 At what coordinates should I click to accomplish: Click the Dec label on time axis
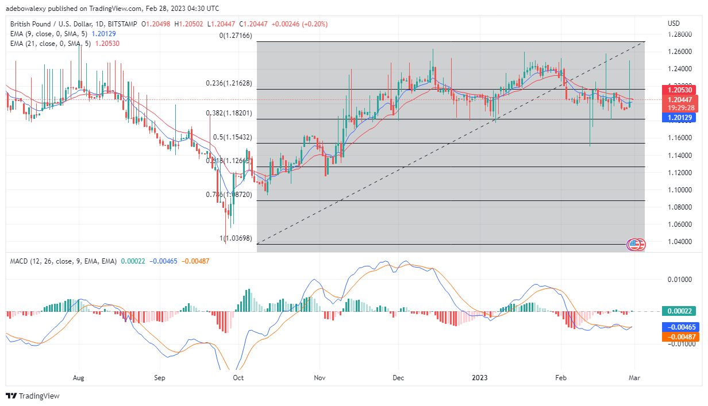pyautogui.click(x=399, y=378)
